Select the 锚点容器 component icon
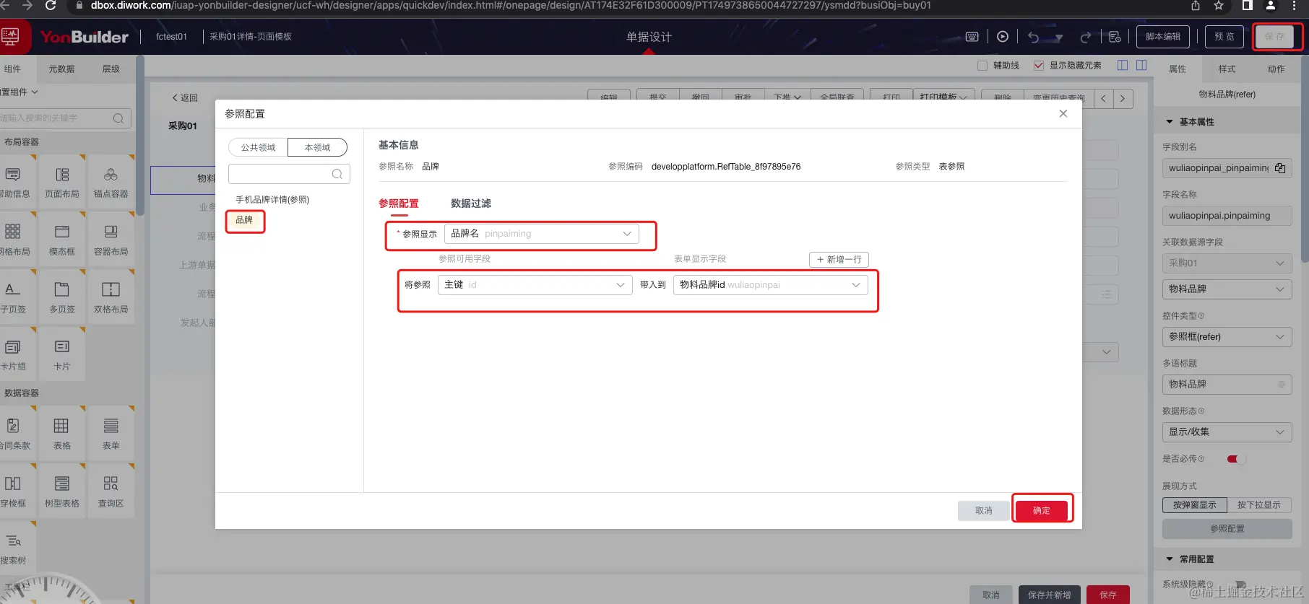The width and height of the screenshot is (1309, 604). click(111, 175)
